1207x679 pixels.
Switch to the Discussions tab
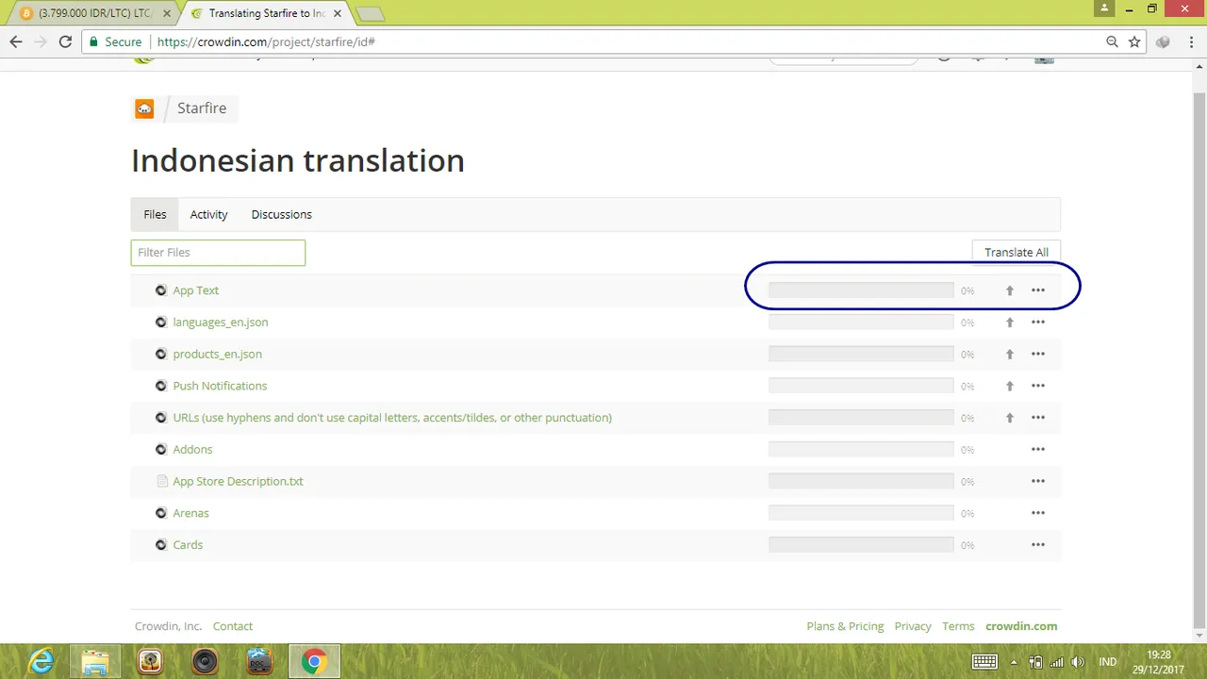[281, 214]
